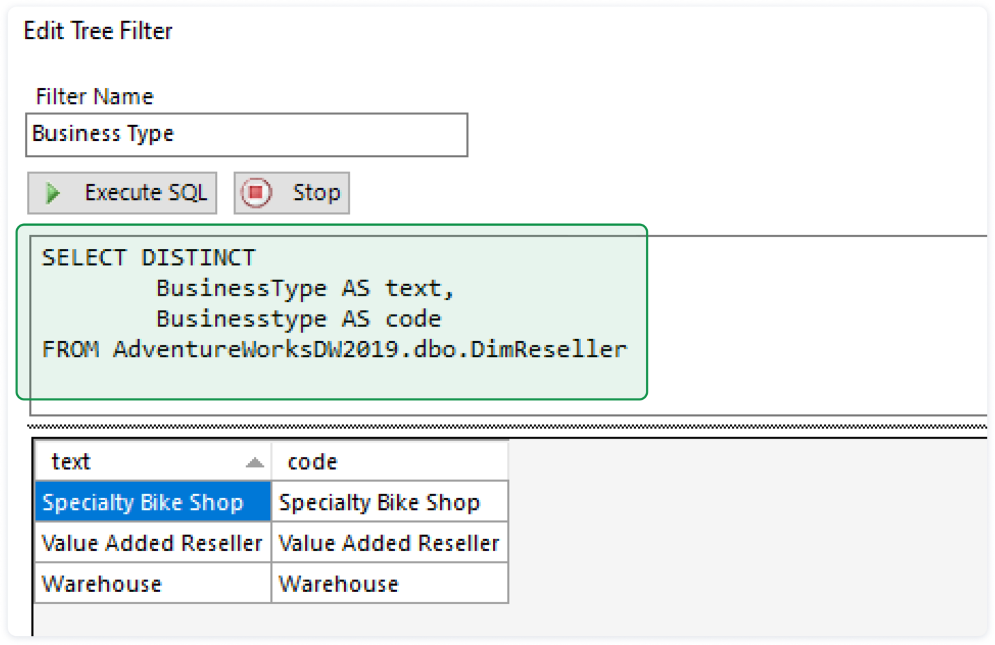Click the red Stop icon
The width and height of the screenshot is (995, 645).
click(x=257, y=193)
